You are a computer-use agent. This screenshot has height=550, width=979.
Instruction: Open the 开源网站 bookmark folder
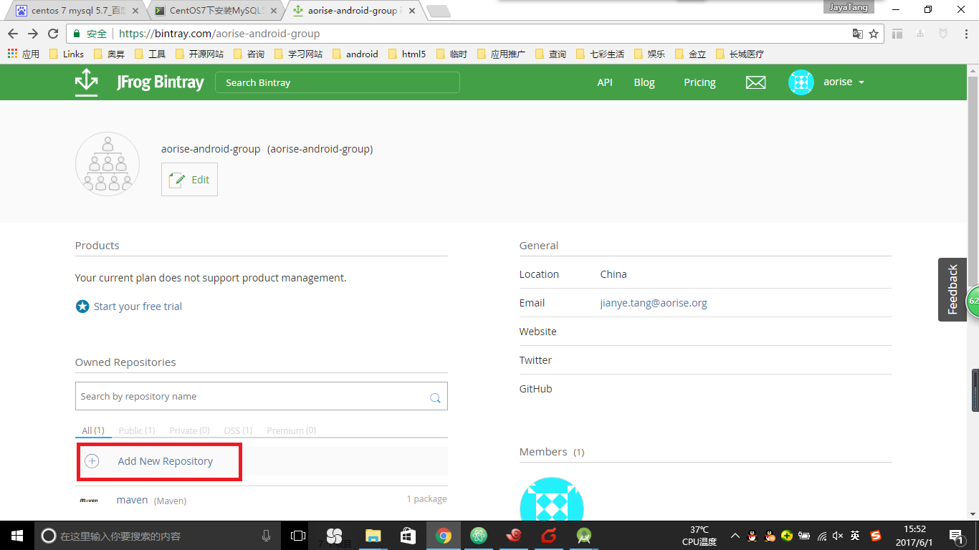pos(200,54)
